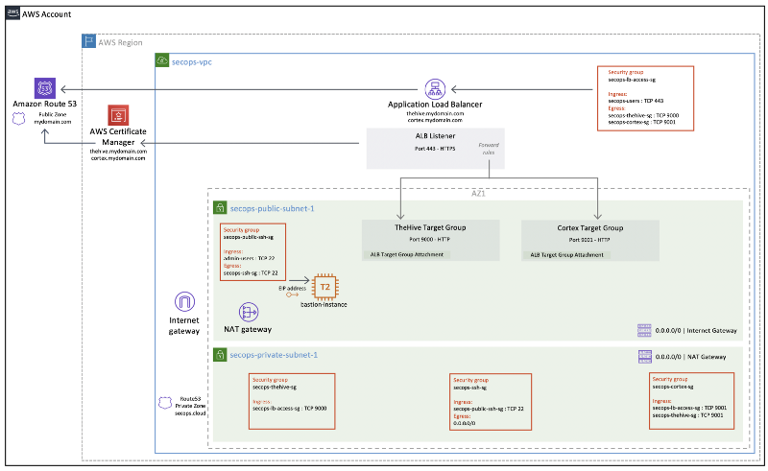Click the Amazon Route 53 icon
Screen dimensions: 768x471
45,88
